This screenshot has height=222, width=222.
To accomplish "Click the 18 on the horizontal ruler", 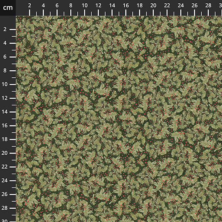I will coord(139,6).
